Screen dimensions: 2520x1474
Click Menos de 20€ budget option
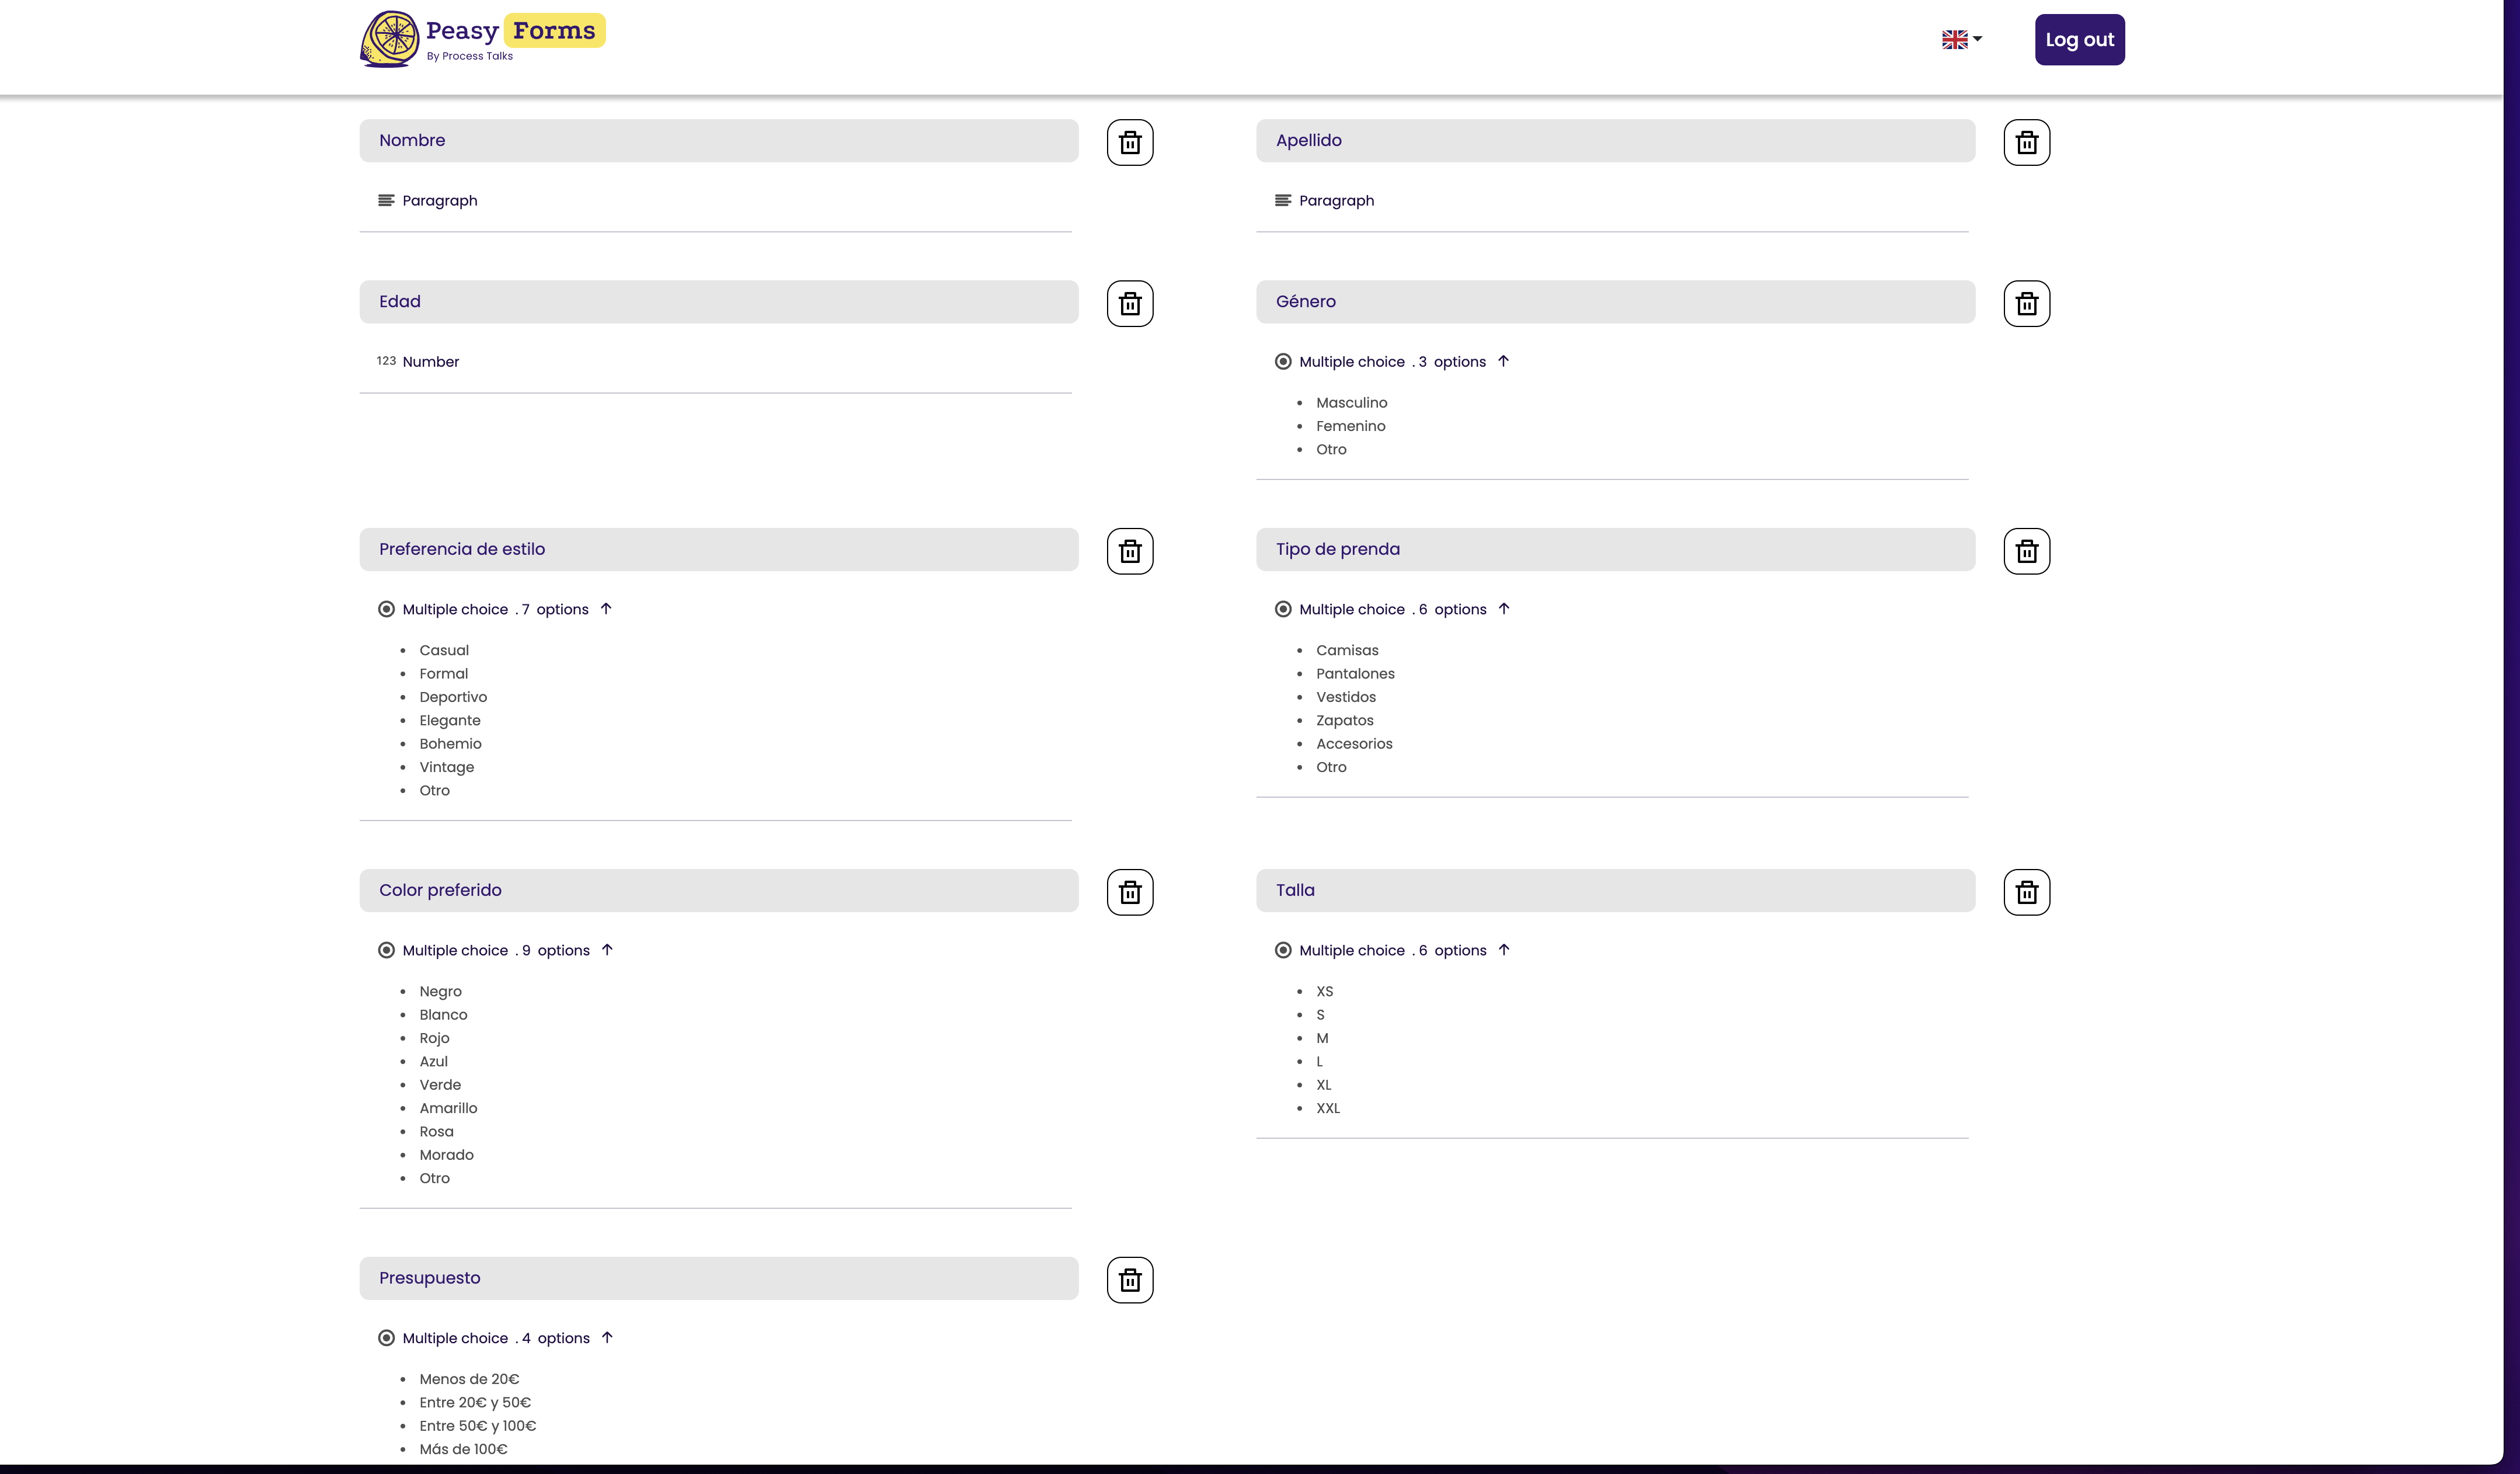[469, 1379]
